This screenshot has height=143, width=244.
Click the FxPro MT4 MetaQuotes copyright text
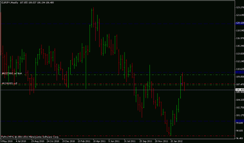[30, 137]
